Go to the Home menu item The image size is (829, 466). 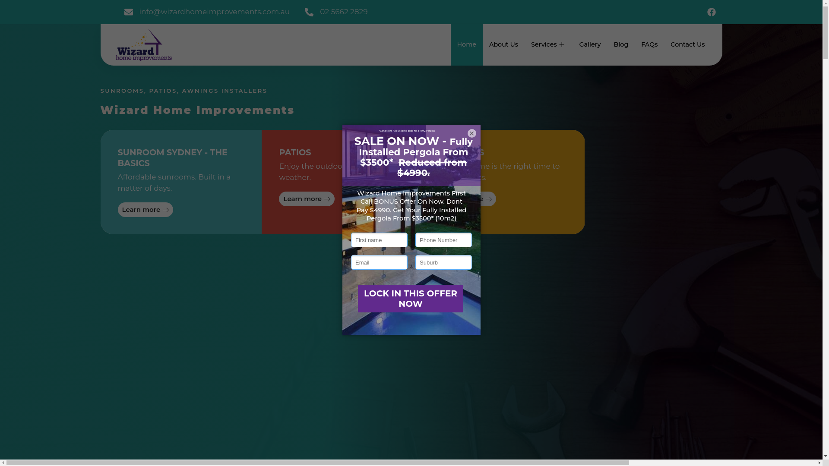(466, 45)
